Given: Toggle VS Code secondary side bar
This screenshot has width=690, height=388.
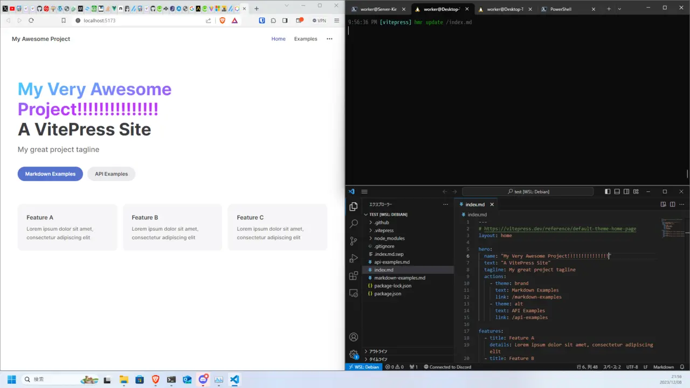Looking at the screenshot, I should [626, 191].
